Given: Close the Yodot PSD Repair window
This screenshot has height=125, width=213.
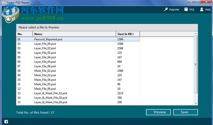Looking at the screenshot, I should coord(206,2).
